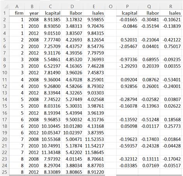This screenshot has height=176, width=183.
Task: Select cell with value -0.42122
Action: pos(171,40)
